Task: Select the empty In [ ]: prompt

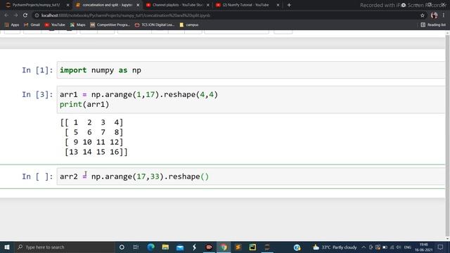Action: [x=37, y=176]
